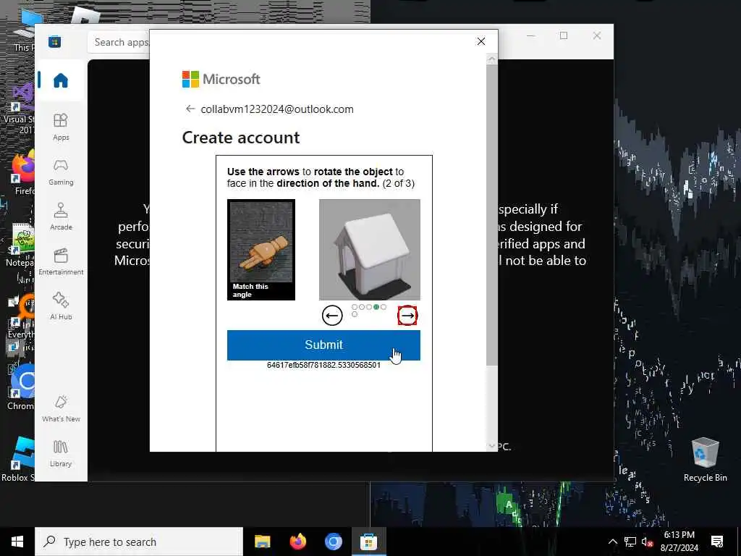Open the notification center icon
Viewport: 741px width, 556px height.
(x=717, y=542)
